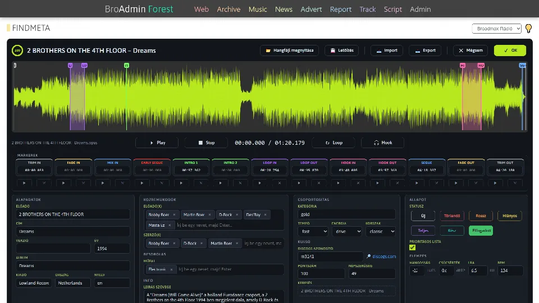Click the pink hook-in marker on the waveform

pyautogui.click(x=463, y=65)
